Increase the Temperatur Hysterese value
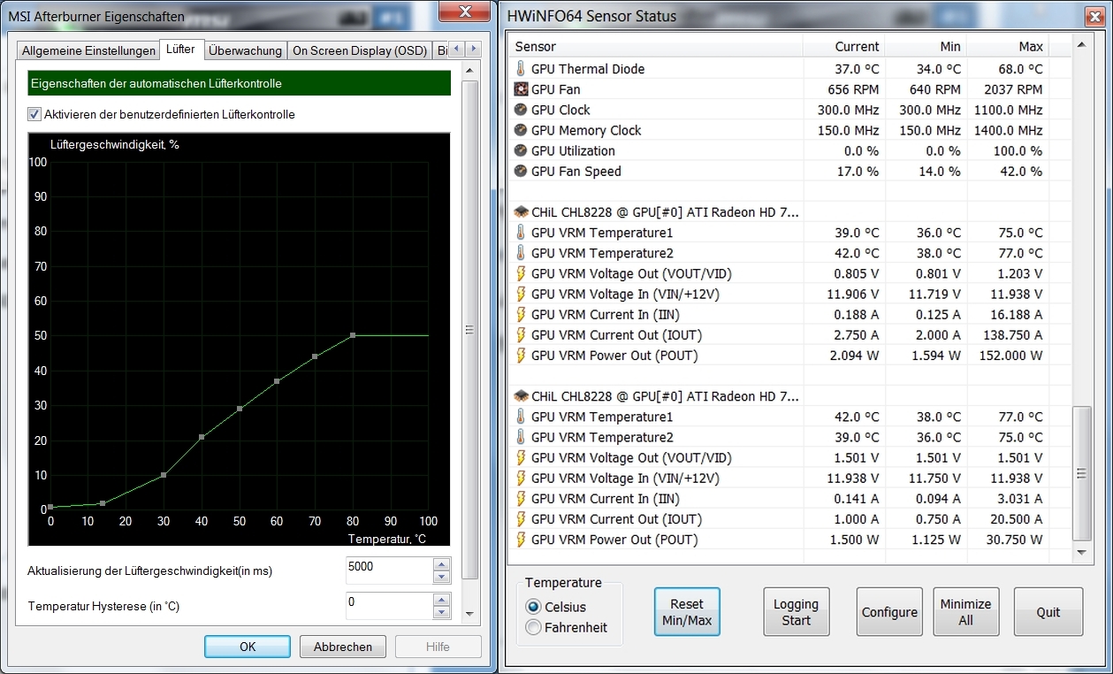1113x674 pixels. 442,599
